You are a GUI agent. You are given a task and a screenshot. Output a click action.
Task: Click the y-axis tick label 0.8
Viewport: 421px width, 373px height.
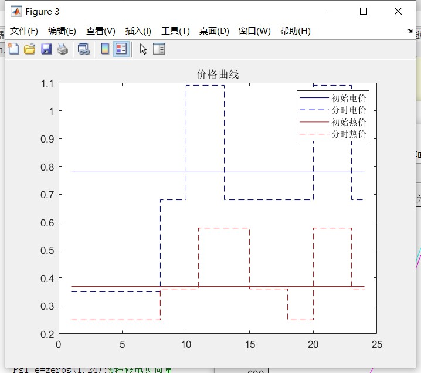(47, 167)
